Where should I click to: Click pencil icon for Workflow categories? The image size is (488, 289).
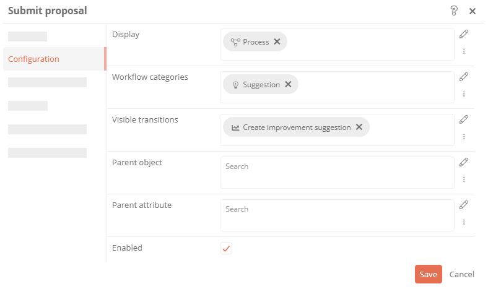tap(464, 77)
